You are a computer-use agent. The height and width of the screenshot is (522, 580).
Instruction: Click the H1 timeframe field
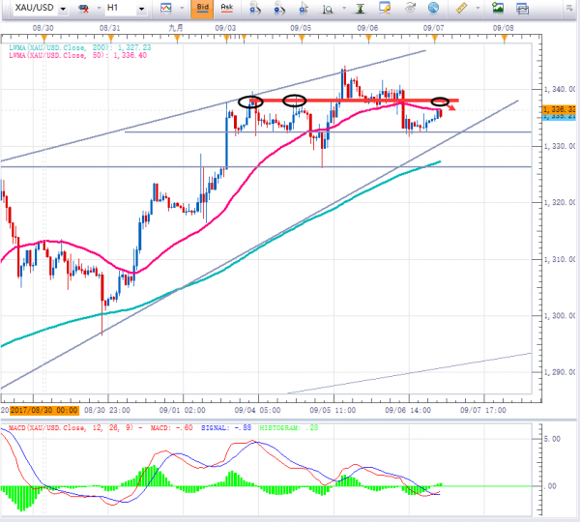tap(121, 8)
